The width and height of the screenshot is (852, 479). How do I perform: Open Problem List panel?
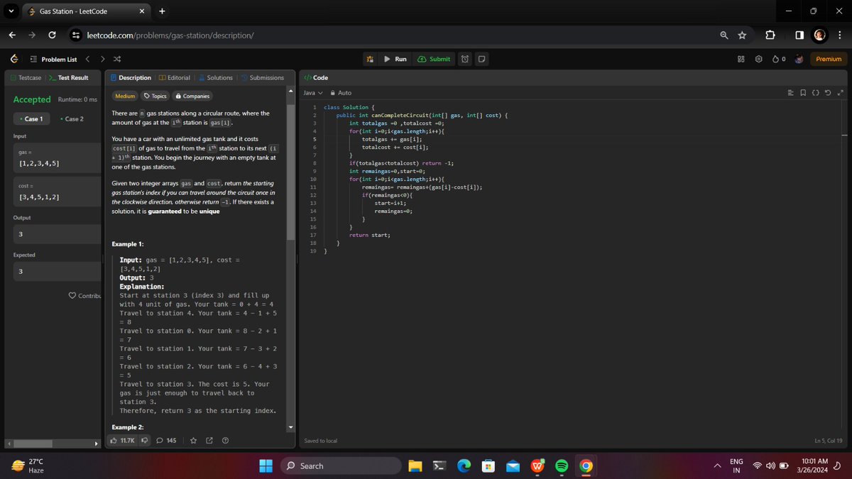coord(53,59)
